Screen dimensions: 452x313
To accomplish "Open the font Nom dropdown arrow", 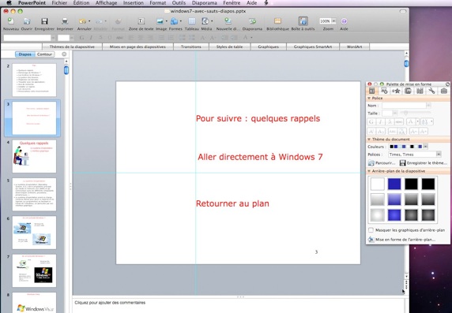I will 428,106.
